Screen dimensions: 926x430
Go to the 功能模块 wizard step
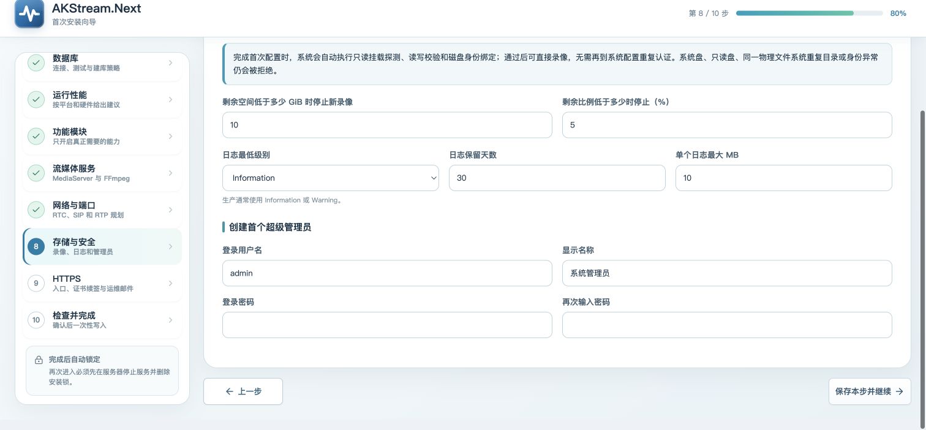pyautogui.click(x=102, y=136)
